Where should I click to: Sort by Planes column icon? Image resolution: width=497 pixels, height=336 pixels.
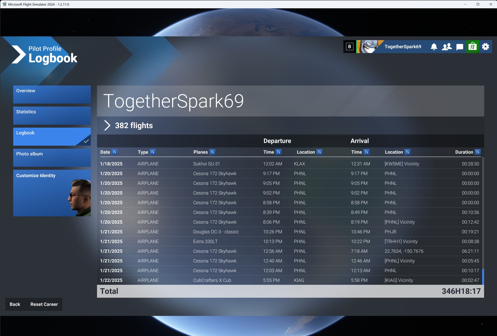point(212,152)
